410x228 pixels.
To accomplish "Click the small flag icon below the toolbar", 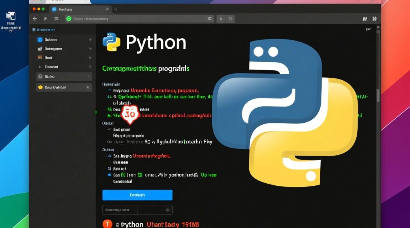I will [368, 29].
